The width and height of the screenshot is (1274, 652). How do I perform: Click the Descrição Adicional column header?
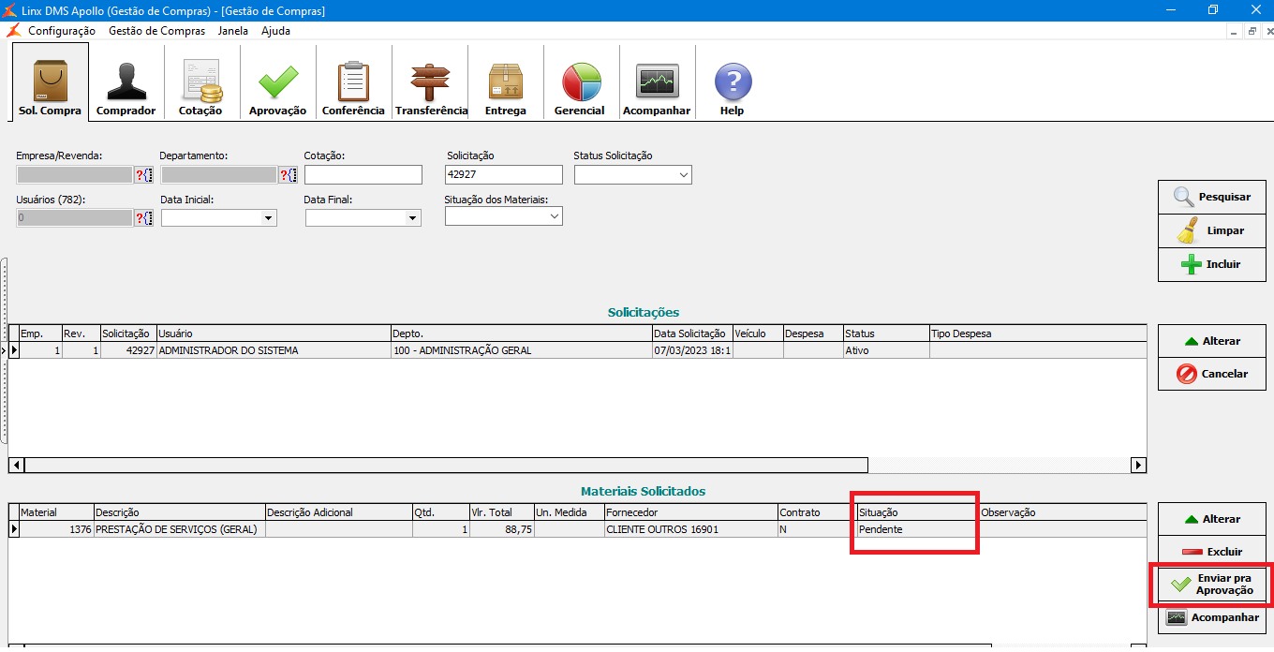click(x=338, y=512)
